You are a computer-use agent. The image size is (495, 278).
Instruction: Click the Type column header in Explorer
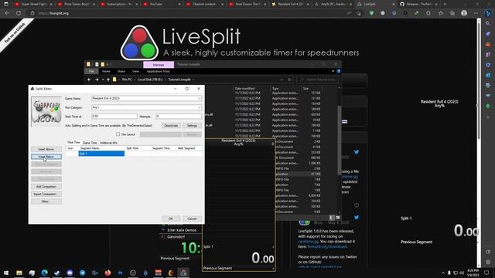[275, 89]
